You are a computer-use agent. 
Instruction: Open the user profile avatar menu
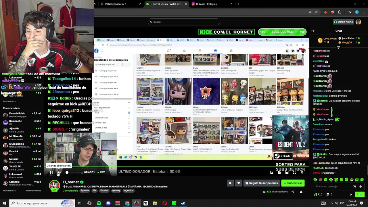click(358, 22)
